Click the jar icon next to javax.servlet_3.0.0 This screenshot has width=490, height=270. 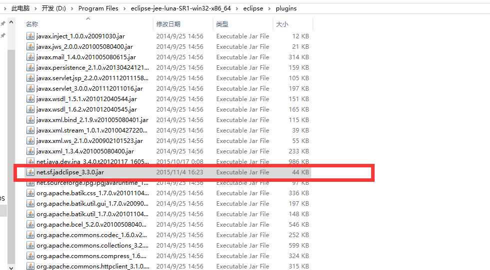point(30,89)
